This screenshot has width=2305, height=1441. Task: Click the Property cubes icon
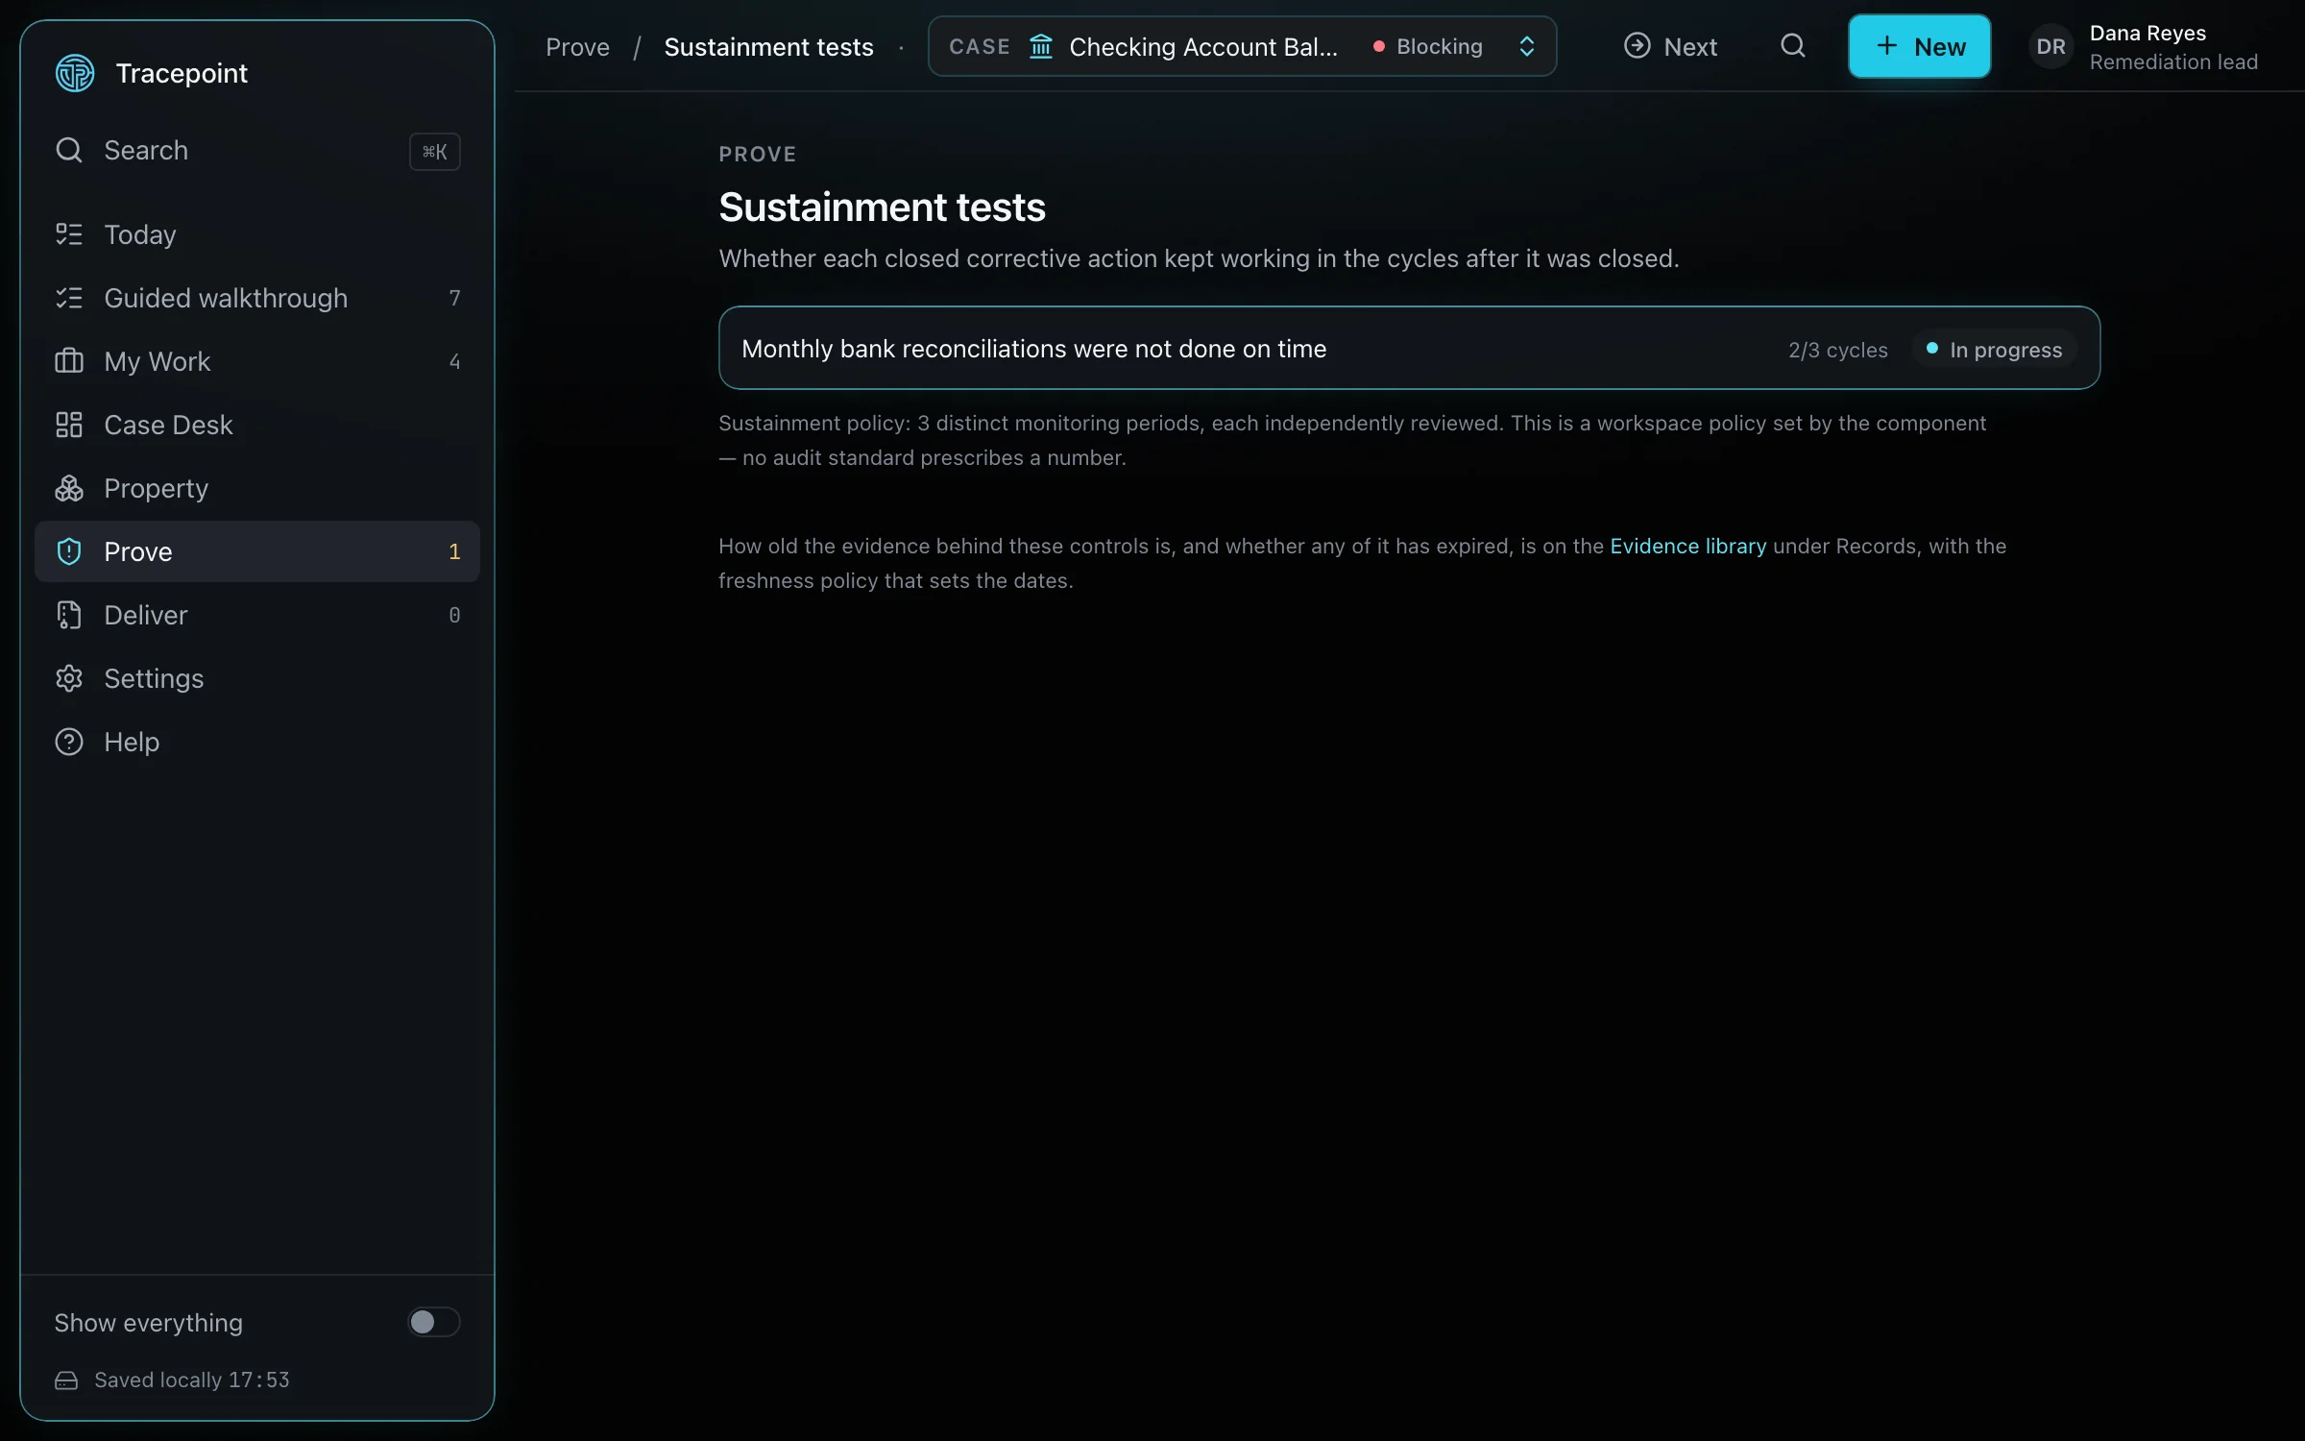[x=69, y=488]
